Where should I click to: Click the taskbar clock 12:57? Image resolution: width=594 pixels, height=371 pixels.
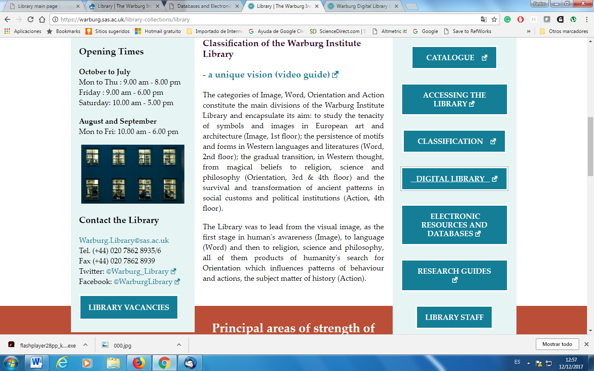click(x=571, y=363)
